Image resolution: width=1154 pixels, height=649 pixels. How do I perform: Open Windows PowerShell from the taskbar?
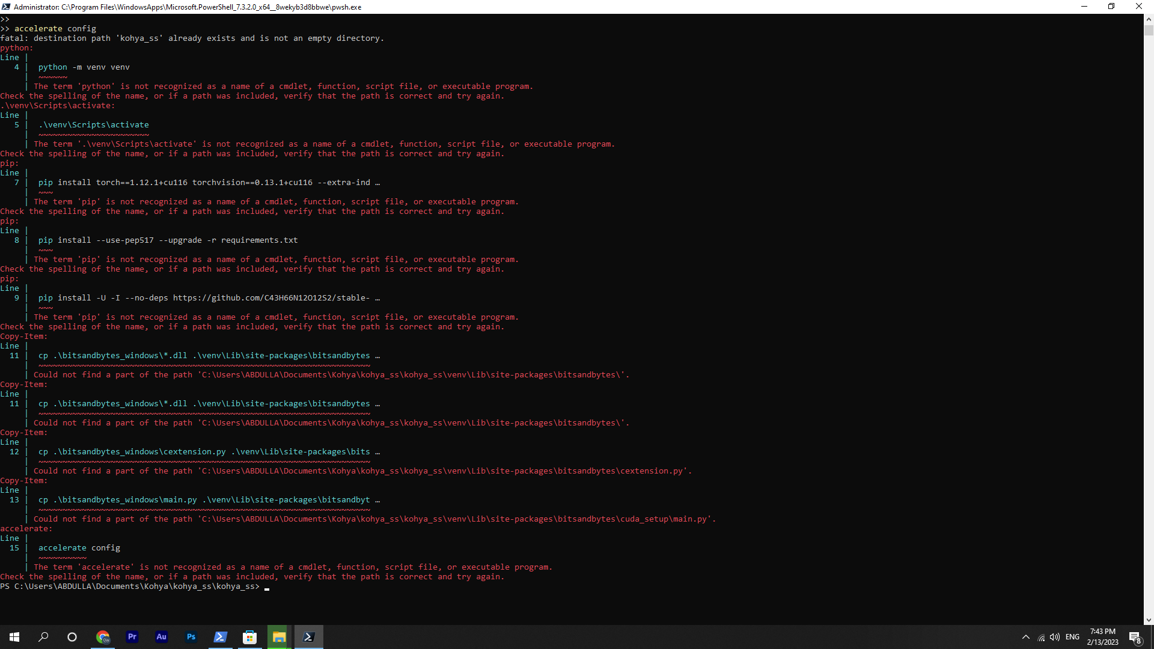(220, 636)
